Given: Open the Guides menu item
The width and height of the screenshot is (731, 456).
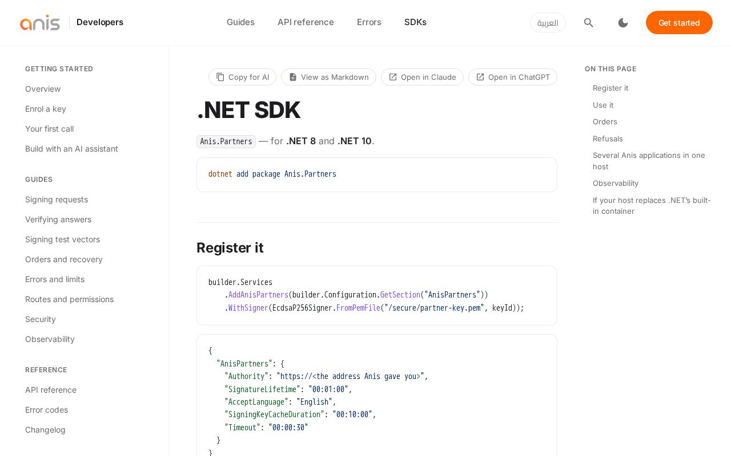Looking at the screenshot, I should (x=240, y=22).
